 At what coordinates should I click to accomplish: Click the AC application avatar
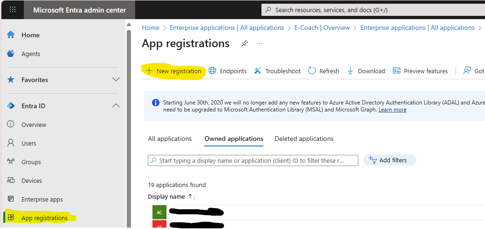[x=159, y=212]
